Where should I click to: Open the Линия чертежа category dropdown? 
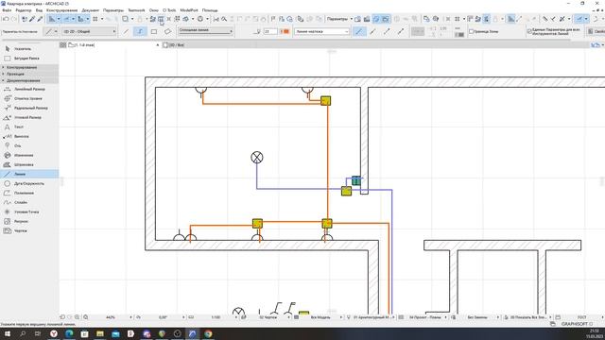321,31
